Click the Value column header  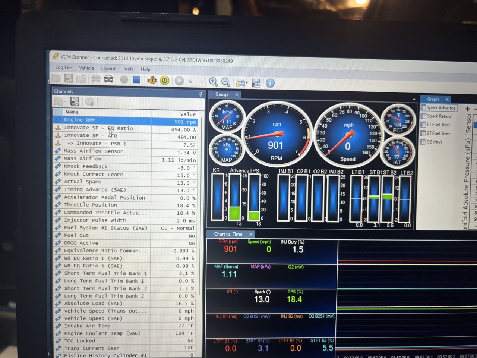click(x=174, y=114)
